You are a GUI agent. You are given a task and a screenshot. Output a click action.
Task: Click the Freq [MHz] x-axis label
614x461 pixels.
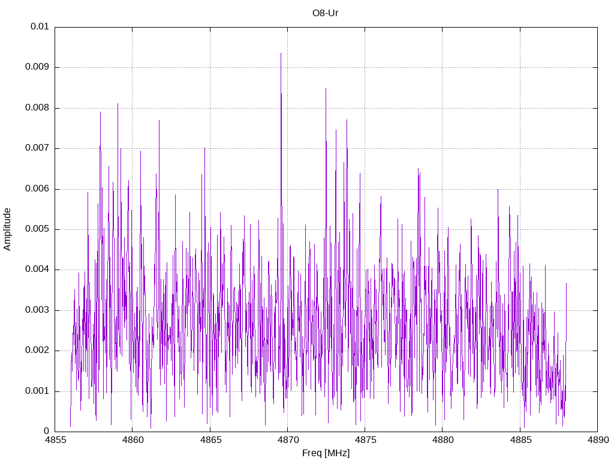coord(326,453)
